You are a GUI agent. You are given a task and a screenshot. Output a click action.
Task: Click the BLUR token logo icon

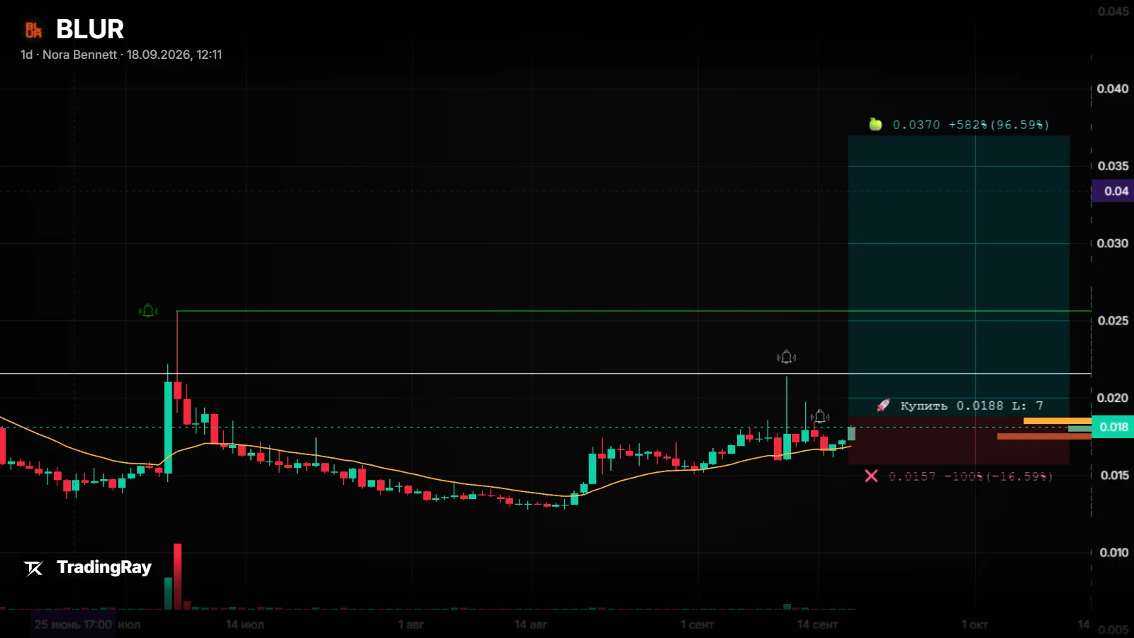click(33, 30)
